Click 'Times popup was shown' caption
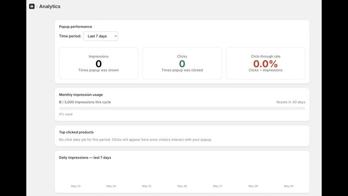 pyautogui.click(x=99, y=70)
